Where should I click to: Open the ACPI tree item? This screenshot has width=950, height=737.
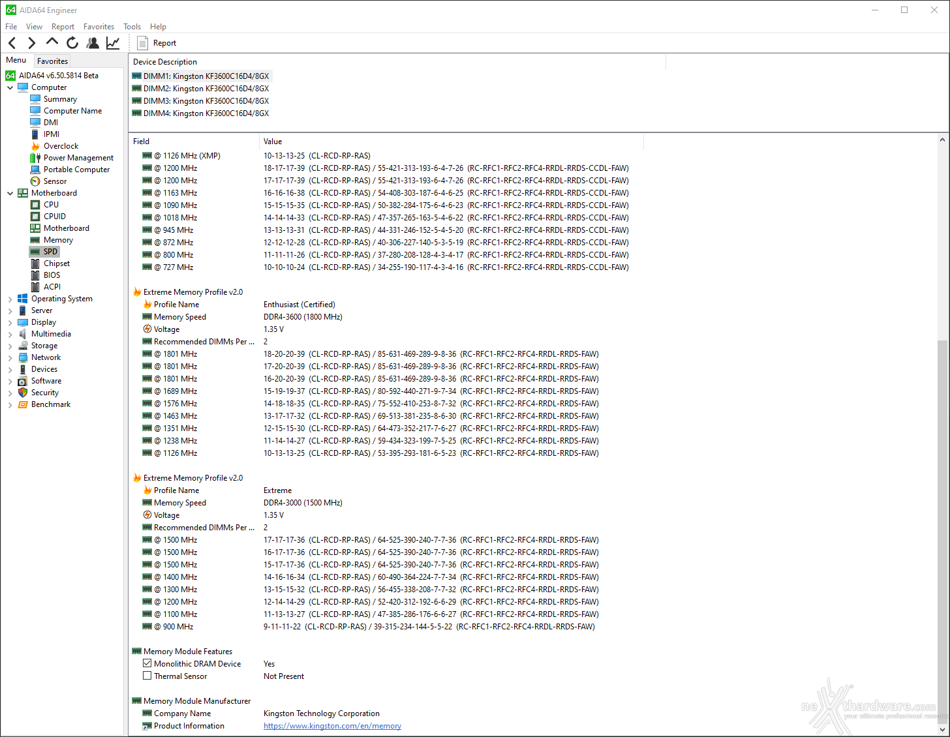click(x=52, y=287)
